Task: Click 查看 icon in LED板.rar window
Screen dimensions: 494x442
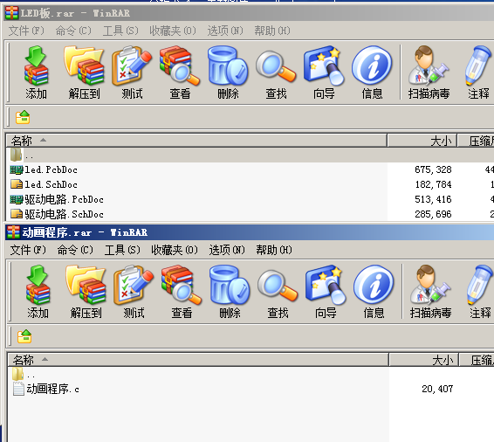Action: click(180, 73)
